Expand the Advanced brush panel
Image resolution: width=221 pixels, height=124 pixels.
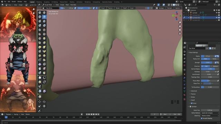pyautogui.click(x=194, y=91)
